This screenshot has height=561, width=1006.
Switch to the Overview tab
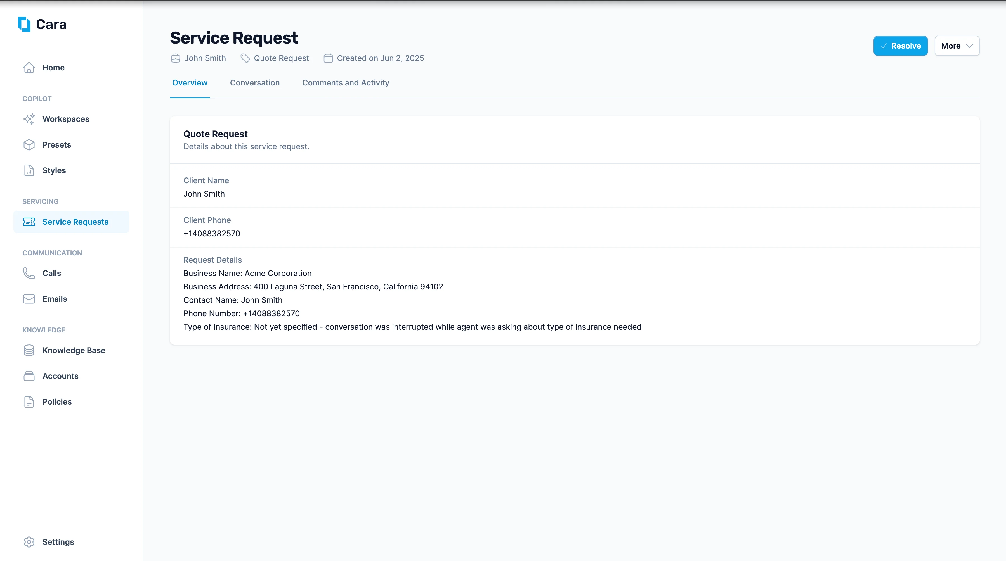point(190,83)
